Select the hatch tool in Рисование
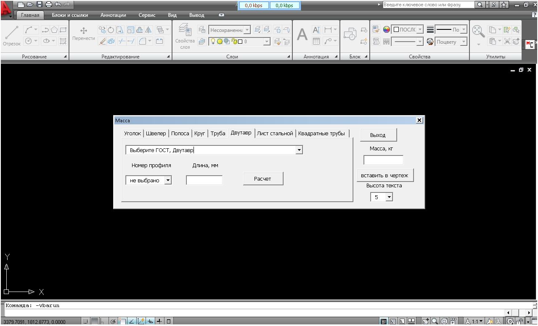 point(63,41)
